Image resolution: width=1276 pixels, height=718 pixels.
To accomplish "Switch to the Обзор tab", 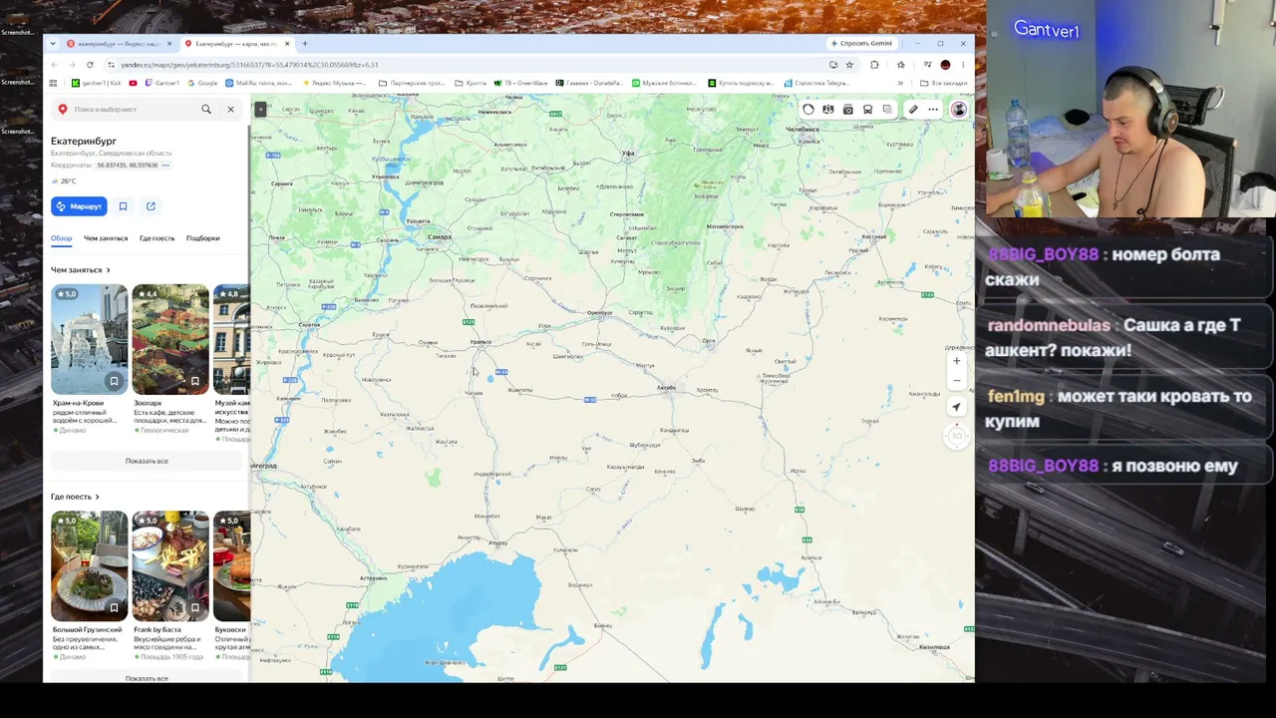I will pyautogui.click(x=62, y=238).
